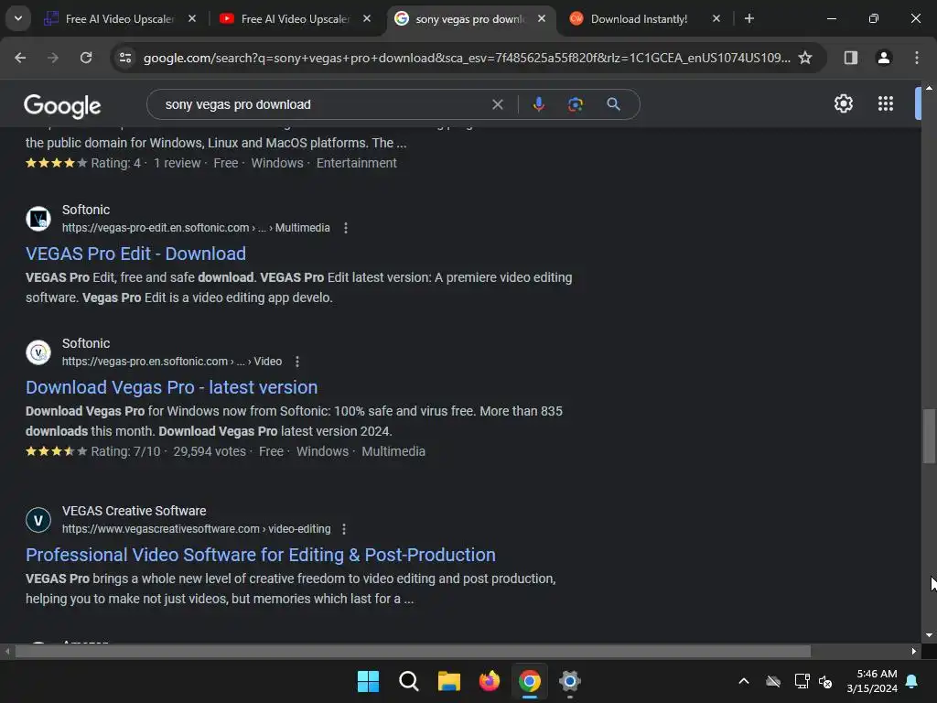The image size is (937, 703).
Task: Click the vegas-pro-edit.en.softonic.com URL breadcrumb
Action: coord(196,228)
